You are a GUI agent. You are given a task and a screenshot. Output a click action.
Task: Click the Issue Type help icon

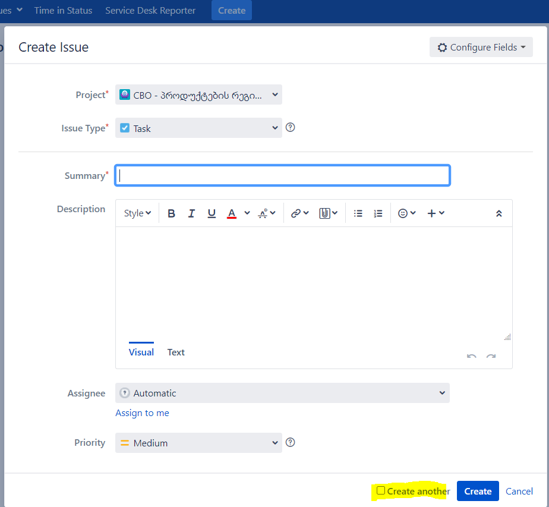click(x=291, y=127)
